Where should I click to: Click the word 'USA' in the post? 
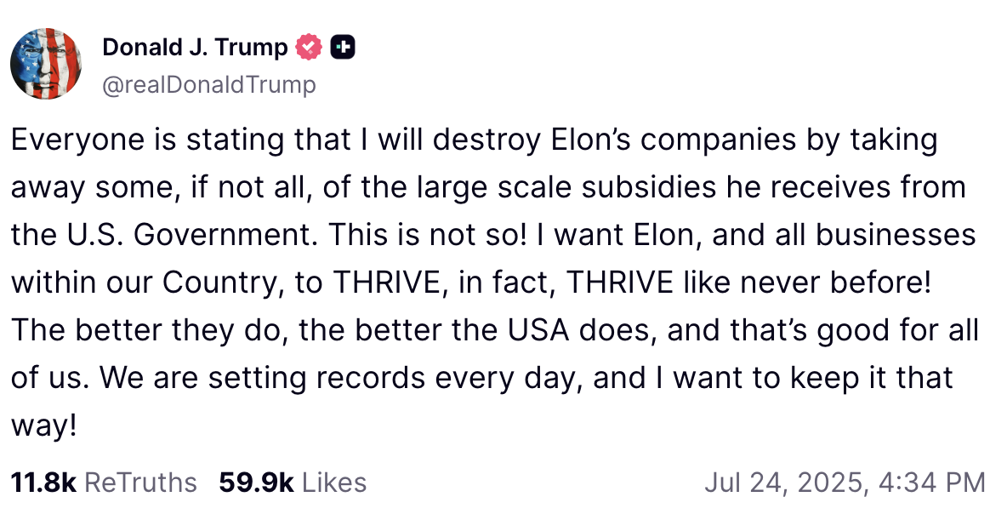coord(538,330)
